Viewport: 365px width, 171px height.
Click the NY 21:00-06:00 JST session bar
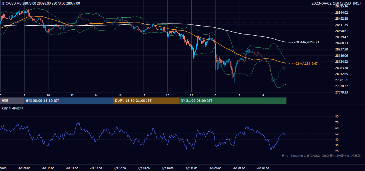(x=233, y=101)
